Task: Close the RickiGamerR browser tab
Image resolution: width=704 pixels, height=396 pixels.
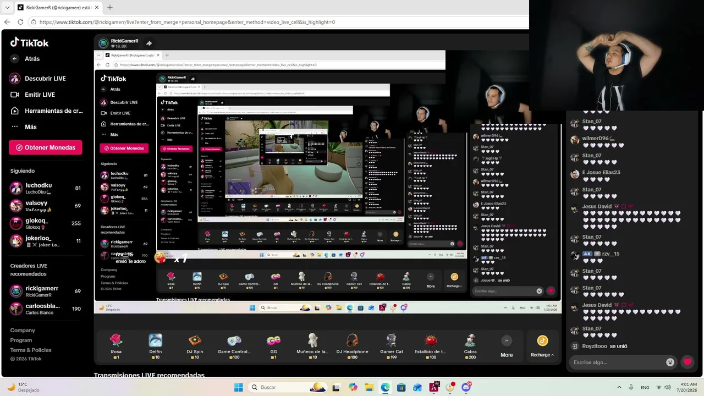Action: tap(96, 8)
